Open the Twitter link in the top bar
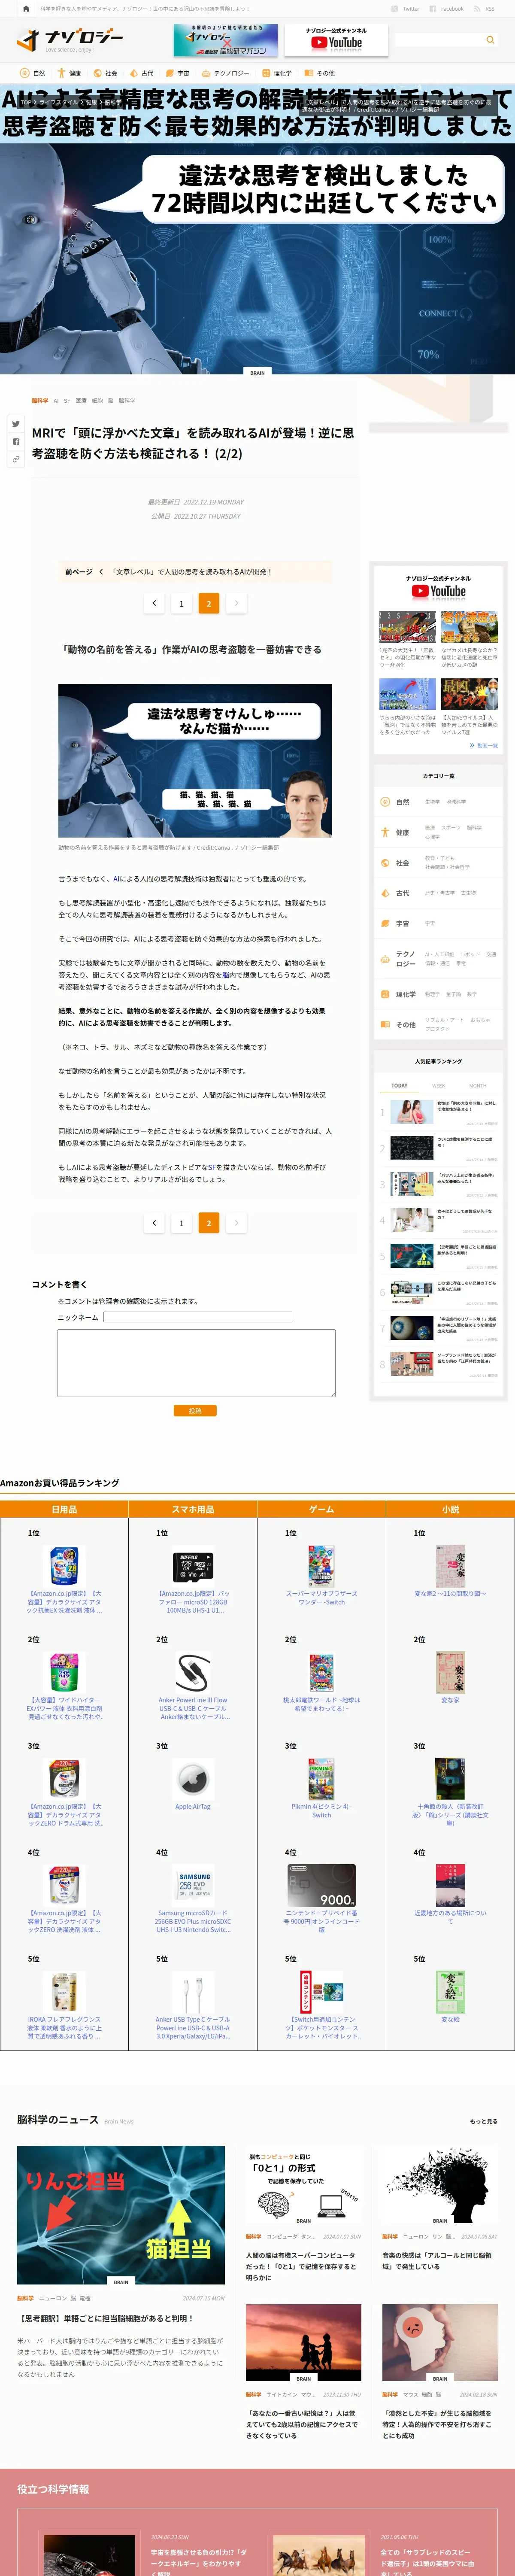The width and height of the screenshot is (515, 2576). click(x=406, y=8)
